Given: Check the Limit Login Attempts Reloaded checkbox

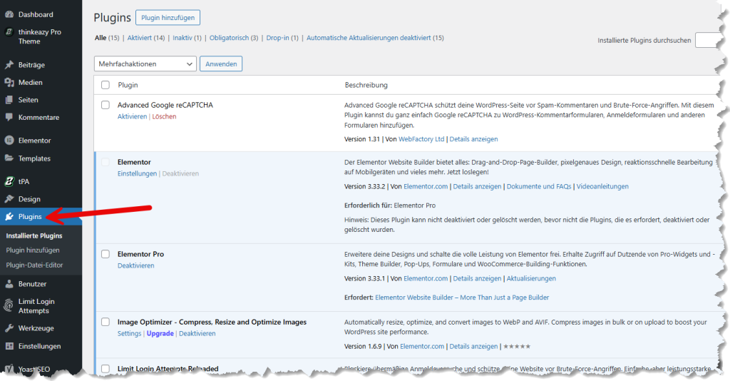Looking at the screenshot, I should [106, 368].
